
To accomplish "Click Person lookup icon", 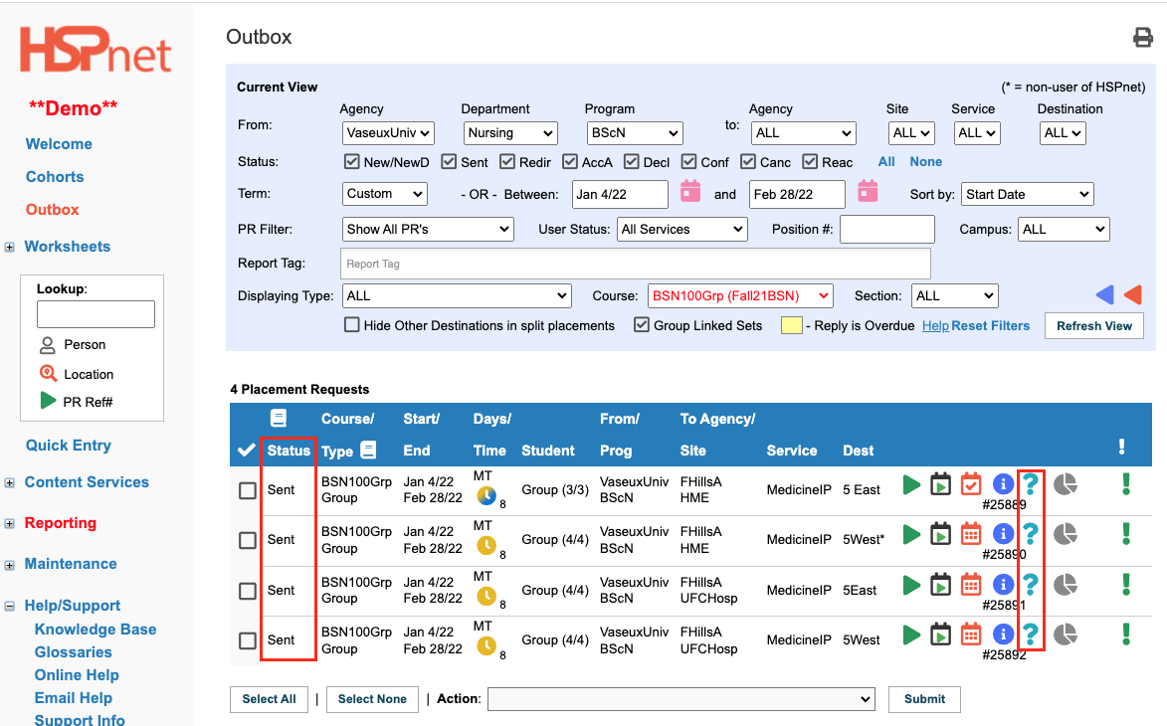I will coord(47,345).
